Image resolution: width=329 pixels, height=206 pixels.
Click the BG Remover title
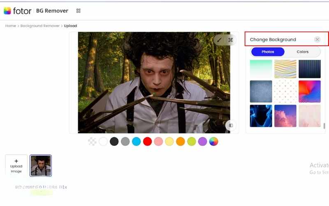[52, 11]
